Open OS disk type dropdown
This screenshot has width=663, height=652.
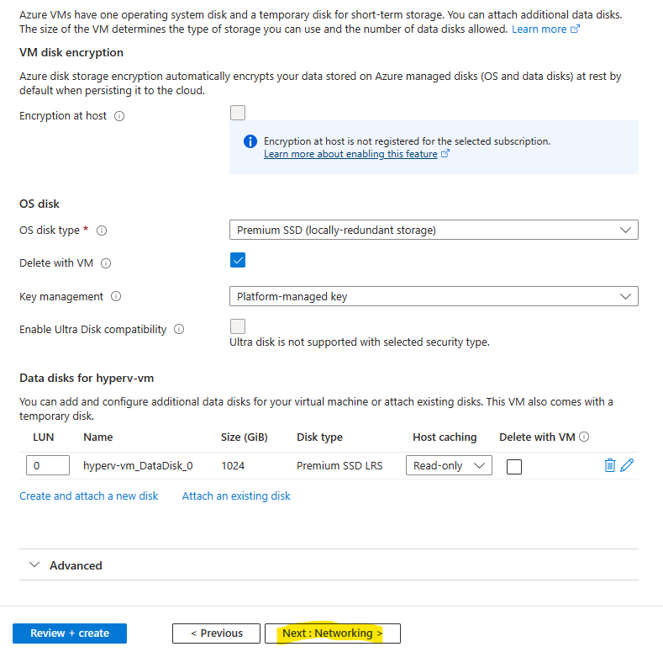pos(434,230)
